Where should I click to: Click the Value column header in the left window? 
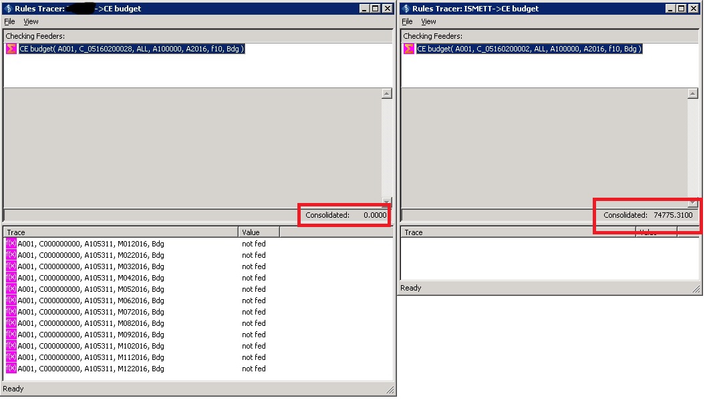coord(258,232)
